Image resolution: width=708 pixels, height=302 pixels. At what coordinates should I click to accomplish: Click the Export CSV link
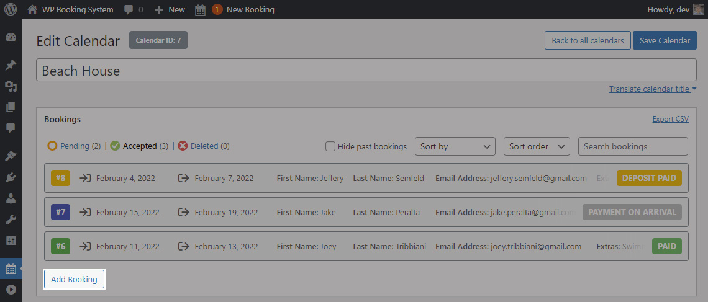tap(671, 119)
